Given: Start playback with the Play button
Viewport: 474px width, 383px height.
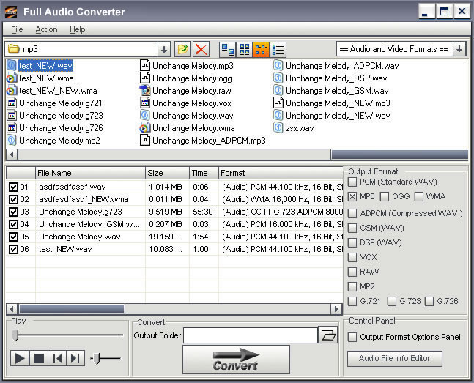Looking at the screenshot, I should click(x=20, y=359).
